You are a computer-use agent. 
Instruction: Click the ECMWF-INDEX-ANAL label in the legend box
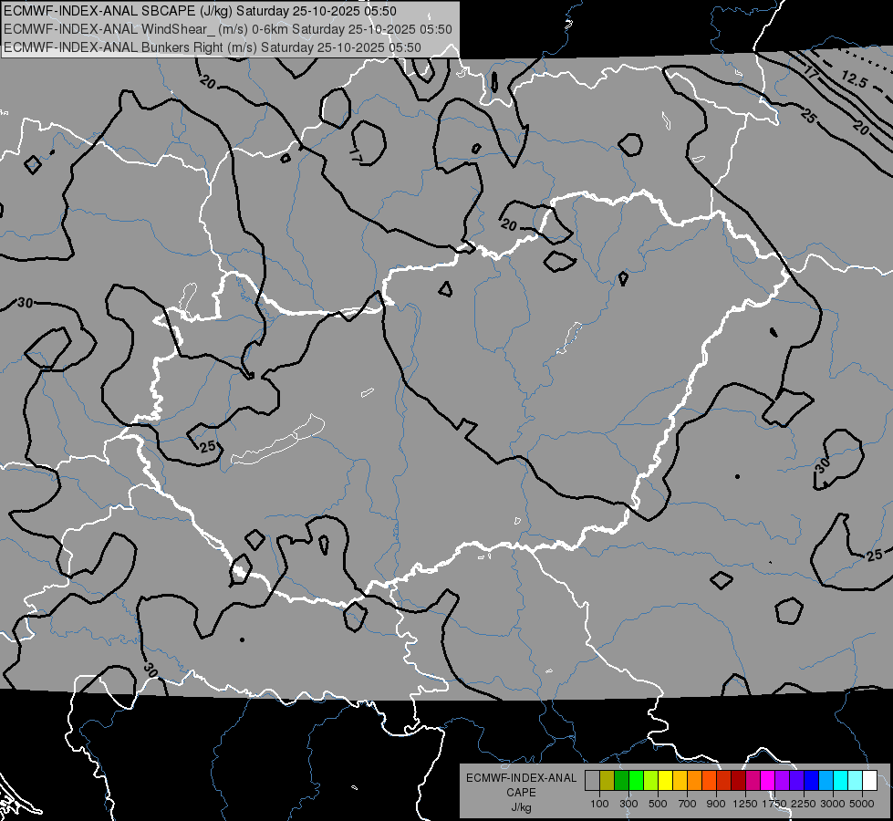point(521,778)
